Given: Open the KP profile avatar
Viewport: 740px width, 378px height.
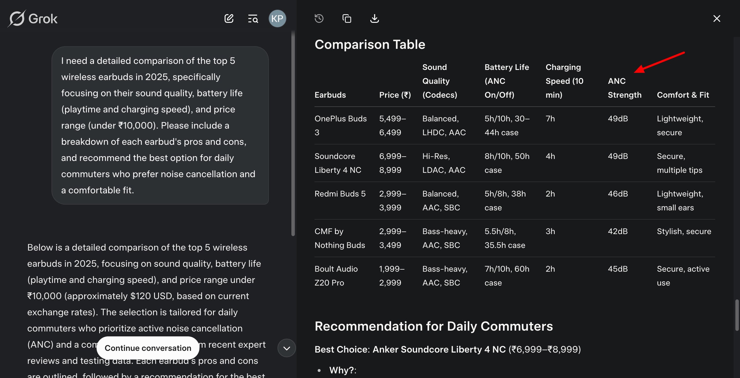Looking at the screenshot, I should 277,19.
